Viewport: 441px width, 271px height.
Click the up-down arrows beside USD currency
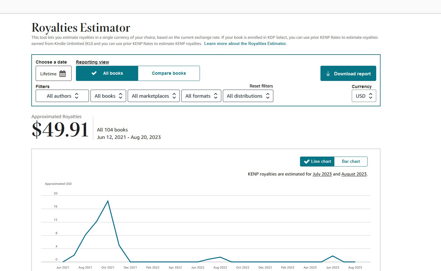(371, 96)
